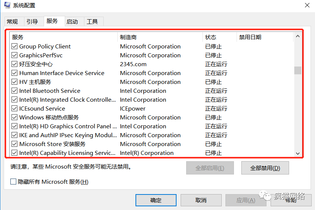This screenshot has height=210, width=315.
Task: Click the scrollbar up arrow
Action: [298, 36]
